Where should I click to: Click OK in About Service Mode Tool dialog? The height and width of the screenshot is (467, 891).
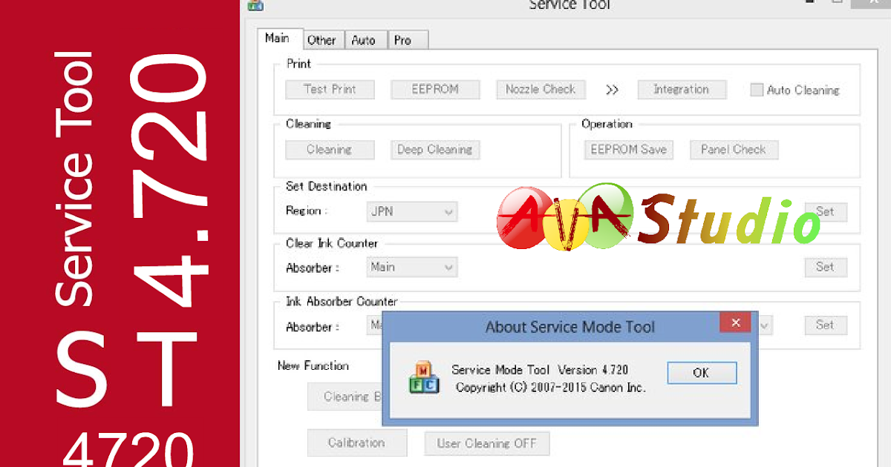click(x=702, y=373)
